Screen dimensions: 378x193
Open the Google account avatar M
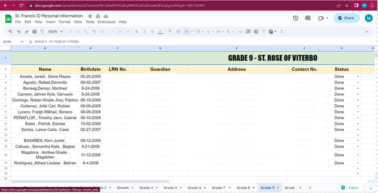point(368,18)
